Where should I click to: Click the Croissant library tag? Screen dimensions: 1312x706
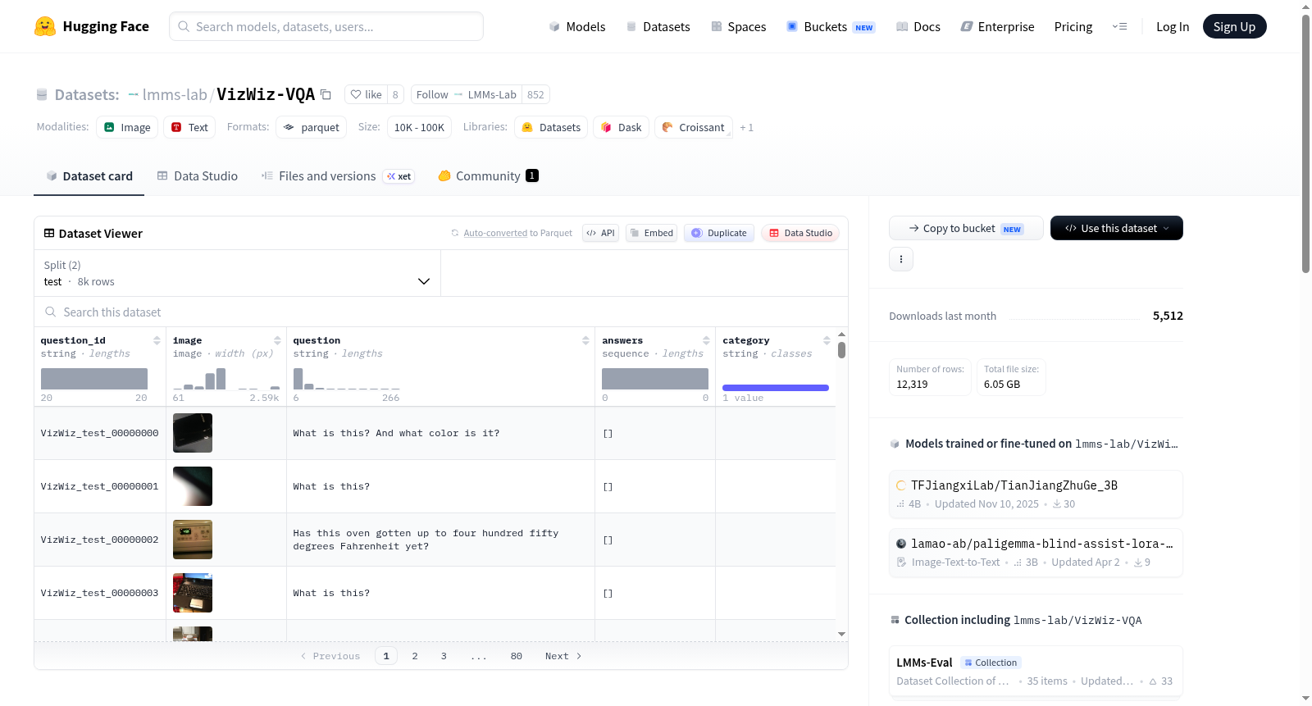click(693, 127)
